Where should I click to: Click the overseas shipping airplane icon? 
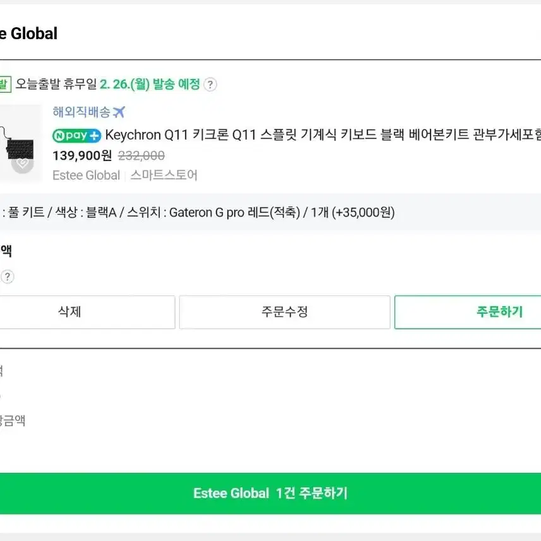(x=119, y=112)
